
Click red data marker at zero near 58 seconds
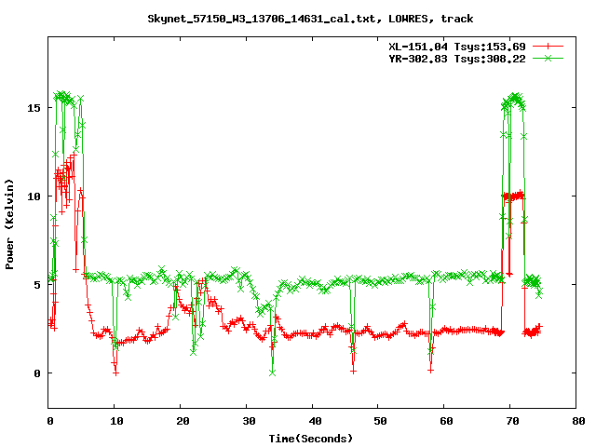pos(430,371)
